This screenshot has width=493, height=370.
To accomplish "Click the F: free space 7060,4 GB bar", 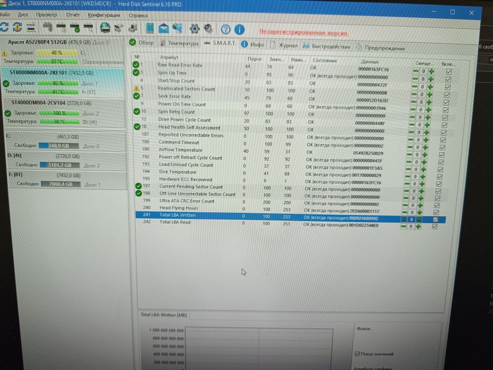I will point(61,184).
